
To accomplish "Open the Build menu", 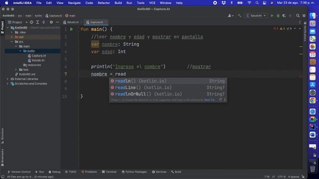I will pyautogui.click(x=118, y=3).
